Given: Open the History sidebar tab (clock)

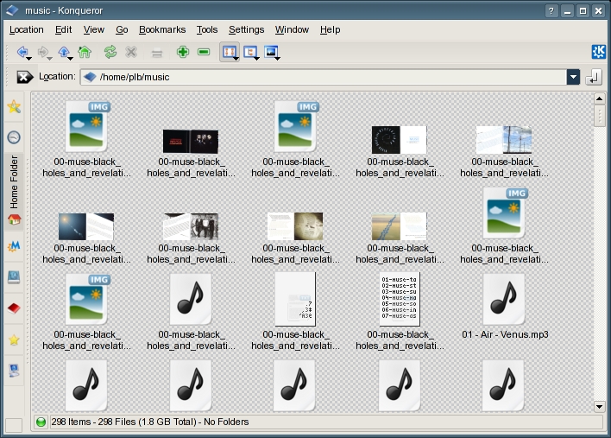Looking at the screenshot, I should click(x=14, y=136).
